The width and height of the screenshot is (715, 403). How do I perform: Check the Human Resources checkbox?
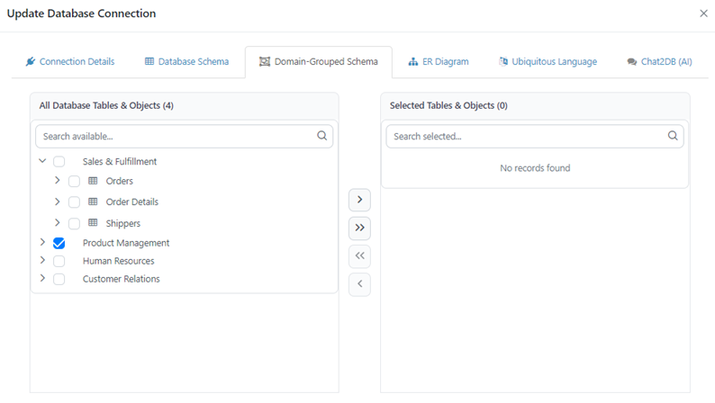point(59,262)
